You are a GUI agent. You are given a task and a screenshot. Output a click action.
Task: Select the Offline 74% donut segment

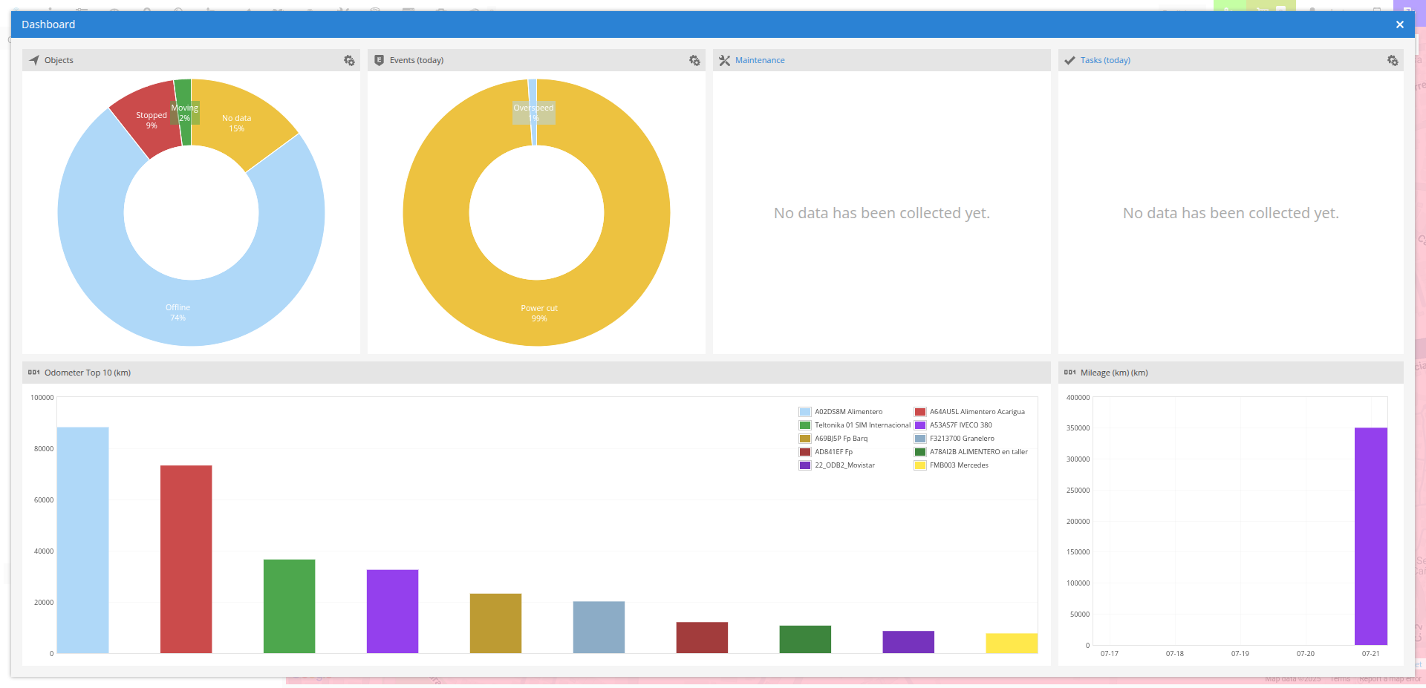pos(178,312)
